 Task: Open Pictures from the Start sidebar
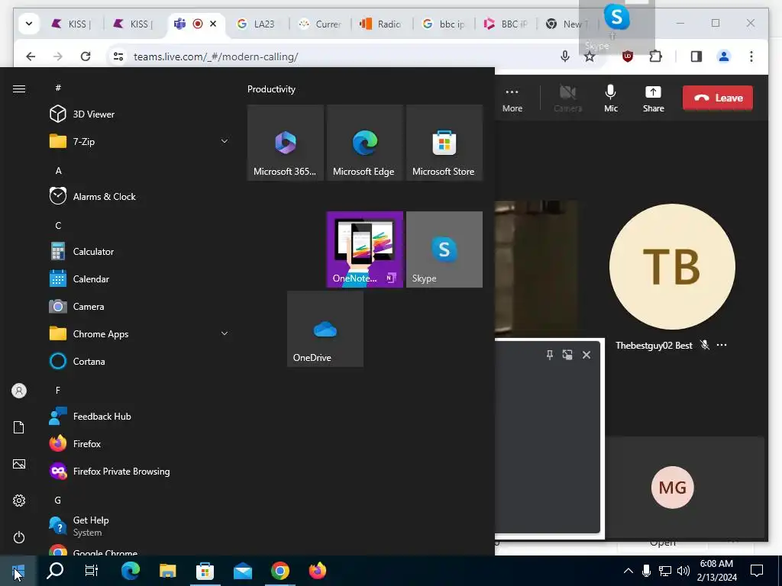[x=19, y=464]
